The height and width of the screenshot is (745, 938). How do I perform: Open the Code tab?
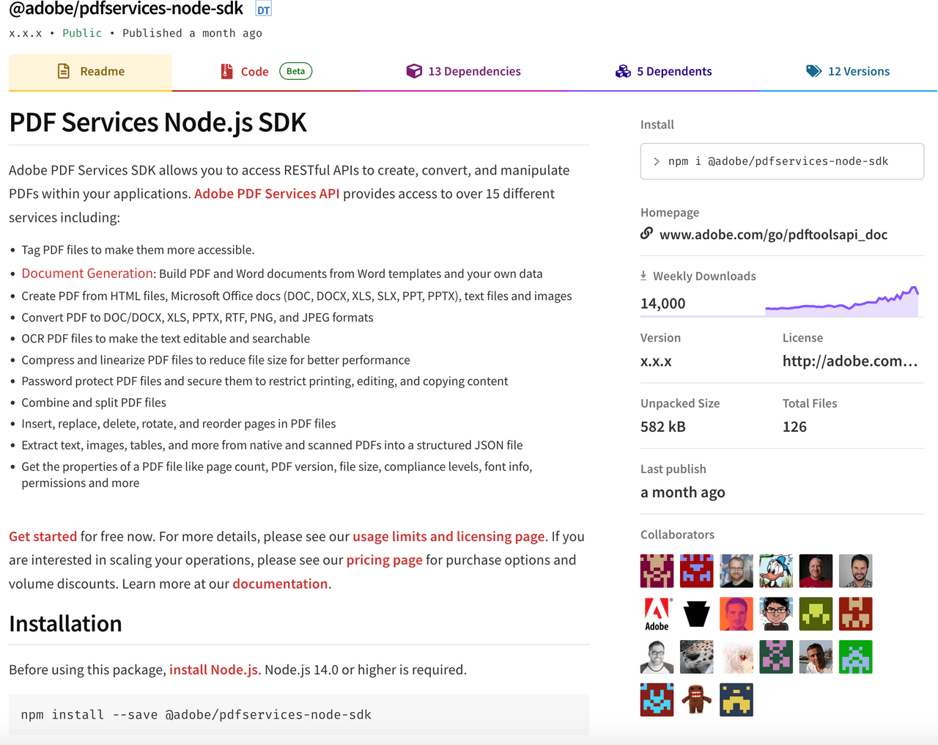tap(266, 72)
